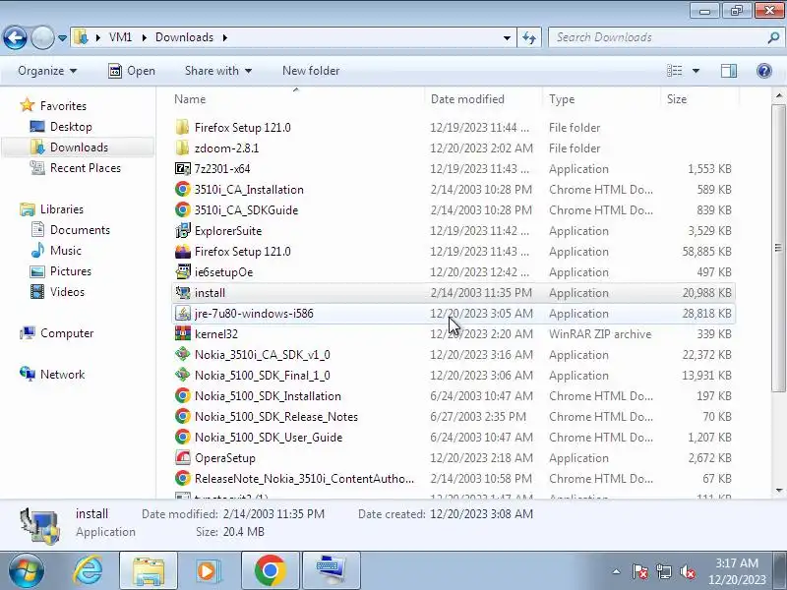Open Google Chrome from the taskbar
This screenshot has height=590, width=787.
(270, 570)
